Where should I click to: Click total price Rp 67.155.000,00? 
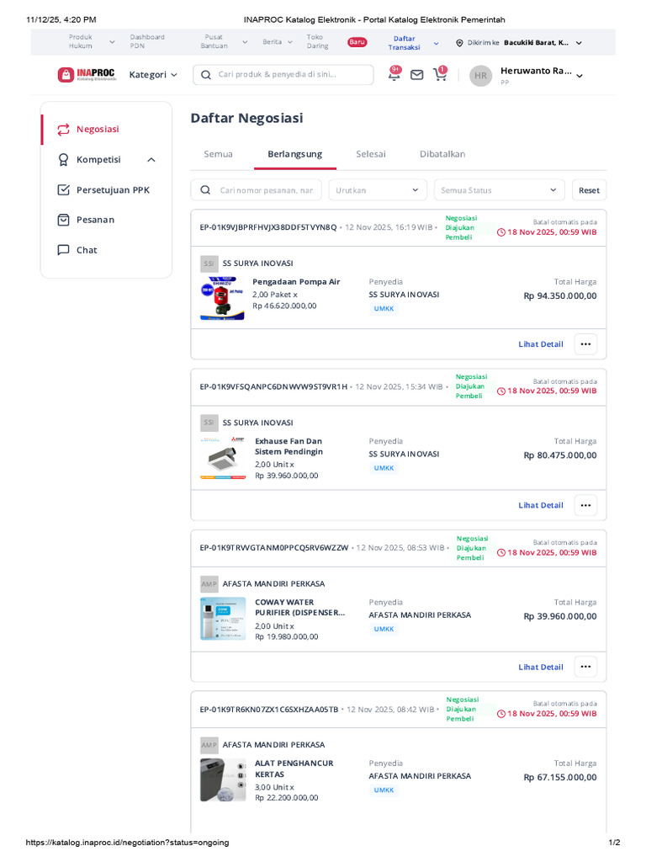(559, 777)
